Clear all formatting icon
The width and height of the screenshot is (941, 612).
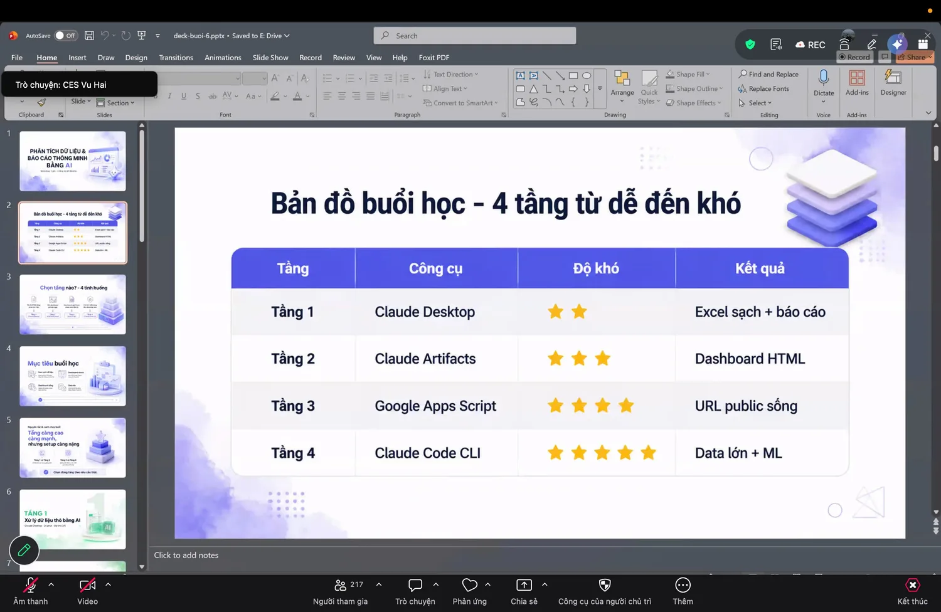point(305,78)
